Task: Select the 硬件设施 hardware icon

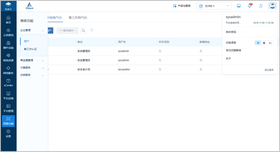Action: coord(8,45)
